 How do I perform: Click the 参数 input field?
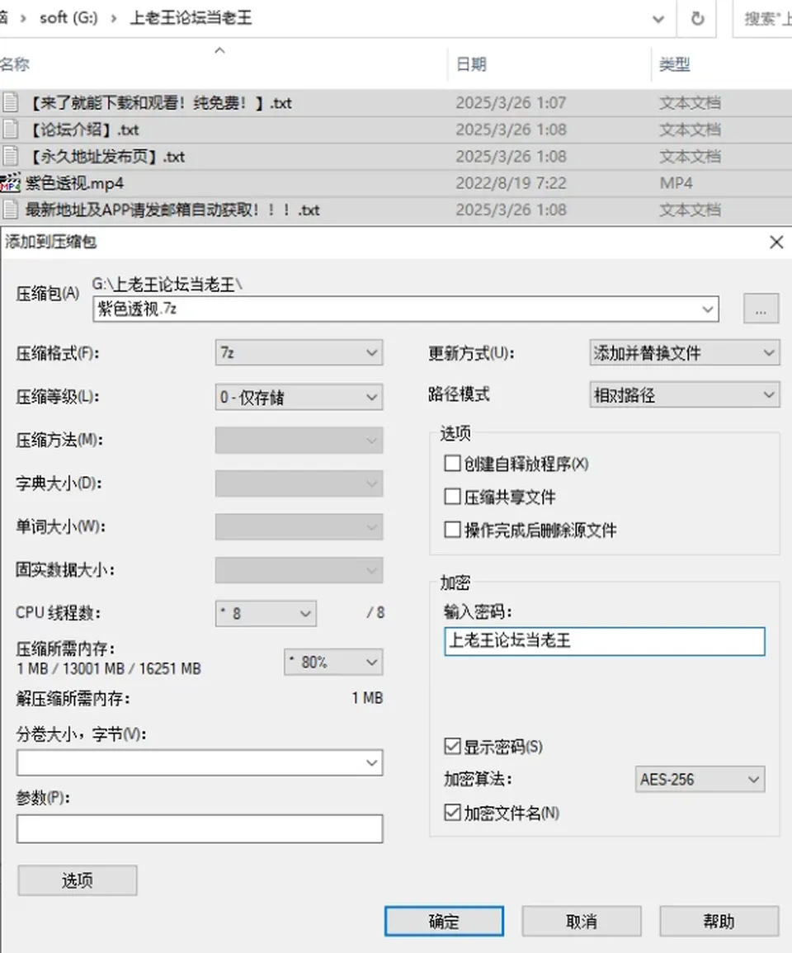(x=200, y=828)
